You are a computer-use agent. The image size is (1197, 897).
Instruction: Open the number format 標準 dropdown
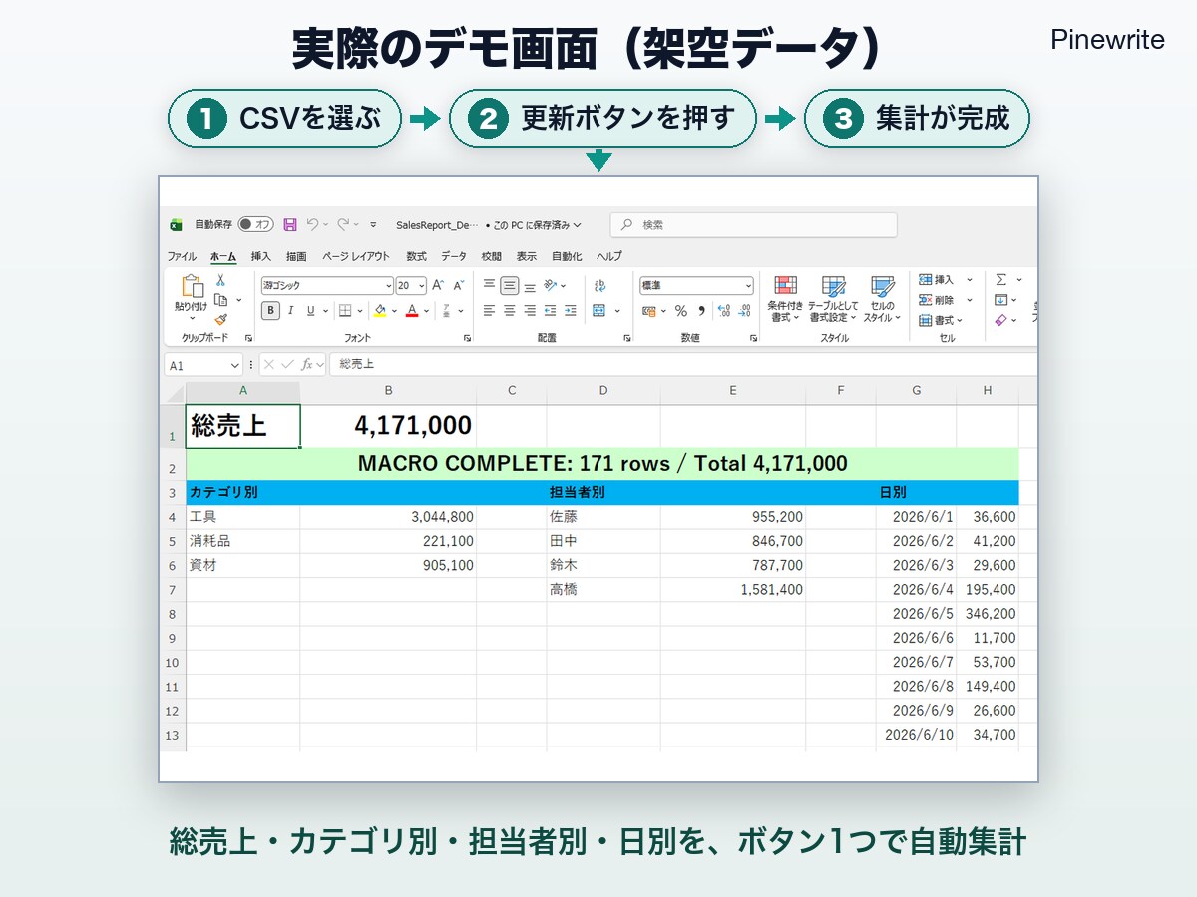tap(748, 286)
